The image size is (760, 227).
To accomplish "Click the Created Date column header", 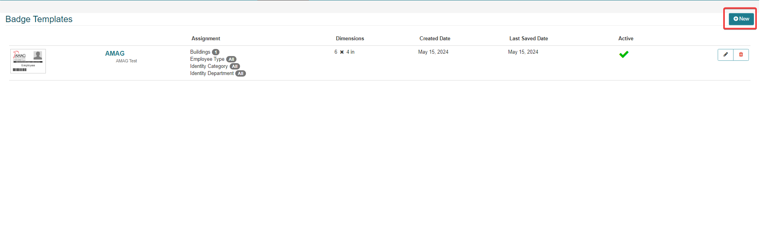I will point(435,38).
